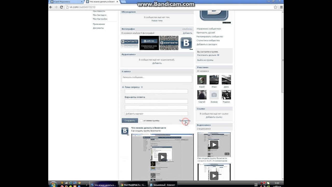Screen dimensions: 332x187
Task: Select the 'Что можно делать в Вконт' tab
Action: 102,2
